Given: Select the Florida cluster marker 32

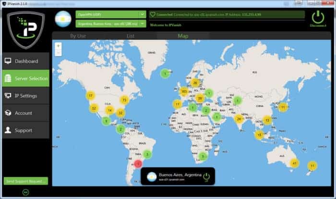Looking at the screenshot, I should [x=120, y=113].
